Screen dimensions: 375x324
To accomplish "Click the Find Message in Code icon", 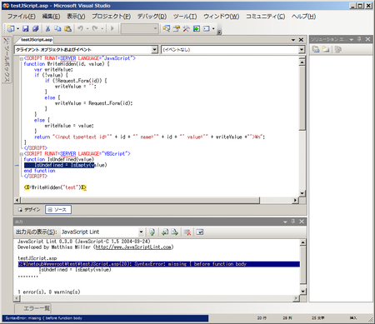I will click(152, 232).
